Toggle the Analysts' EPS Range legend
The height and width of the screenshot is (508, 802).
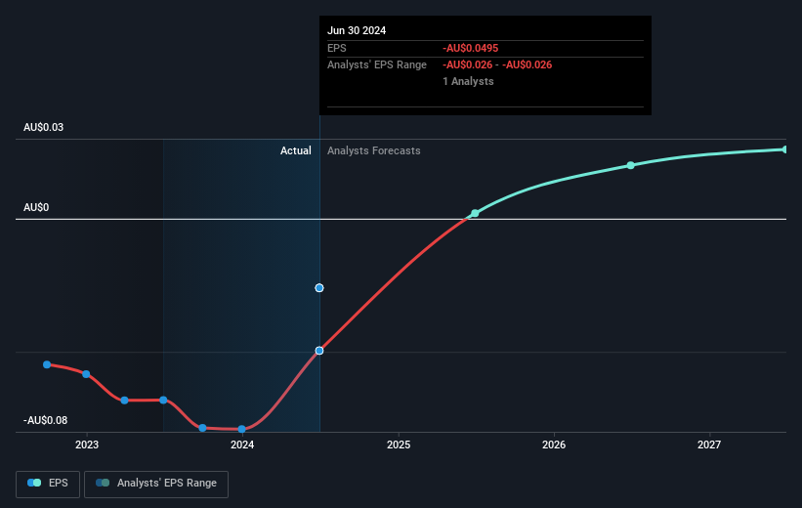pyautogui.click(x=156, y=484)
